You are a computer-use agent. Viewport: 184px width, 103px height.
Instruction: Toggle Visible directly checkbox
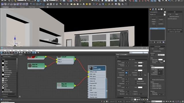[151, 84]
